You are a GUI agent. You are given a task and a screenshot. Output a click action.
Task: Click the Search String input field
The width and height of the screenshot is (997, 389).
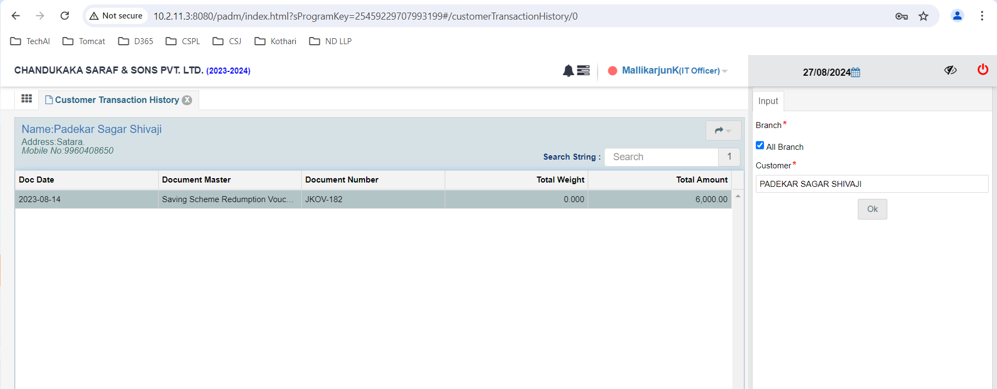661,157
